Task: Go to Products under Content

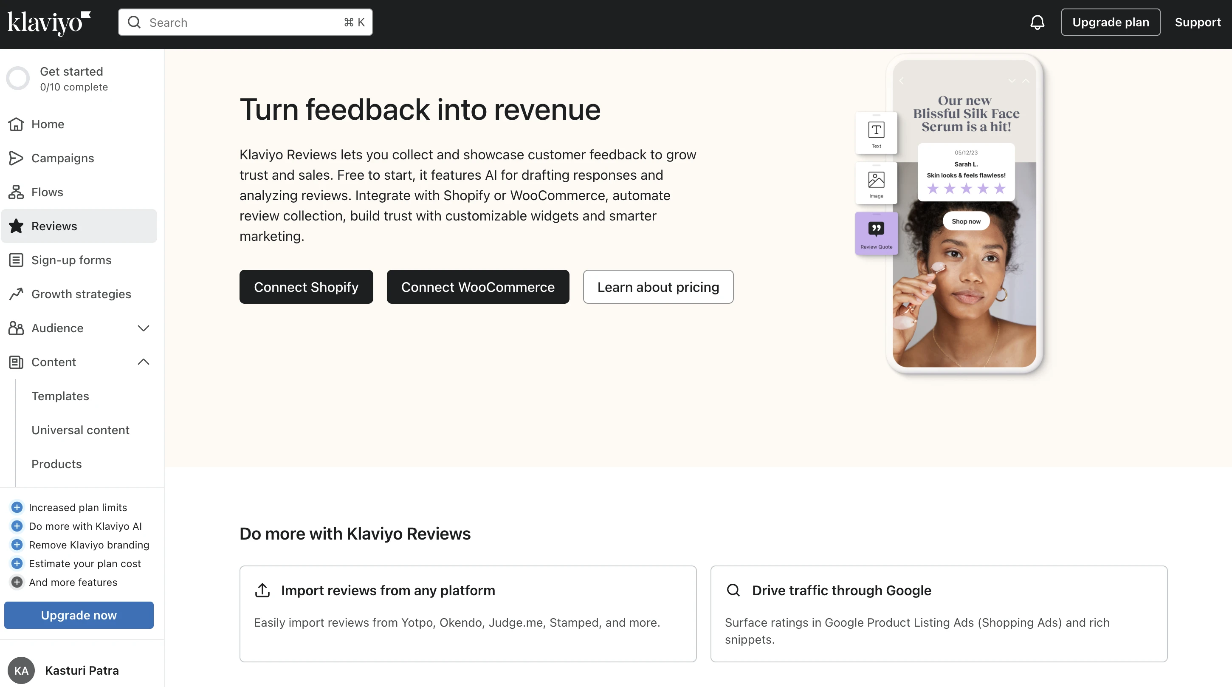Action: (56, 464)
